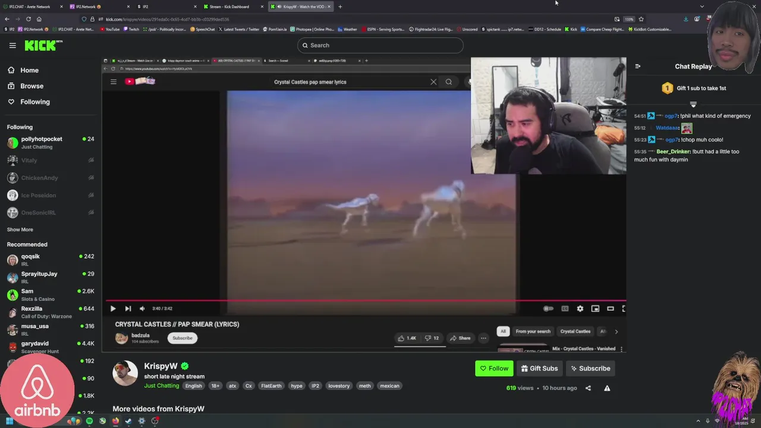Viewport: 761px width, 428px height.
Task: Bookmark this page star icon
Action: [641, 19]
